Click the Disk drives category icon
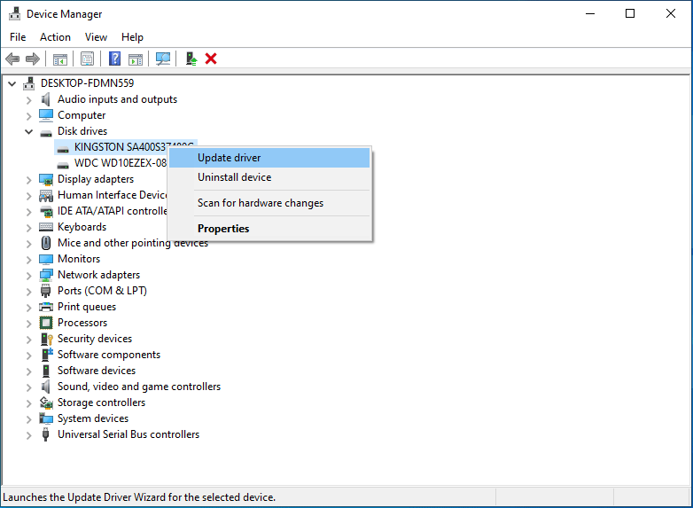The image size is (693, 508). coord(46,133)
